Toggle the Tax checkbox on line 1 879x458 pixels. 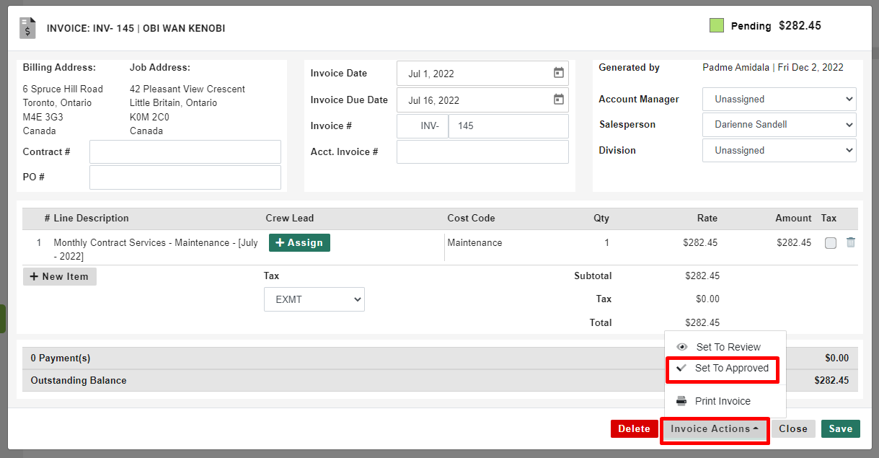tap(831, 243)
